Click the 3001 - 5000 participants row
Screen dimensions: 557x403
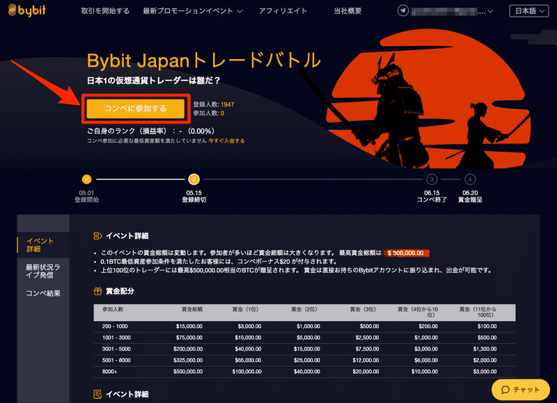tap(304, 349)
